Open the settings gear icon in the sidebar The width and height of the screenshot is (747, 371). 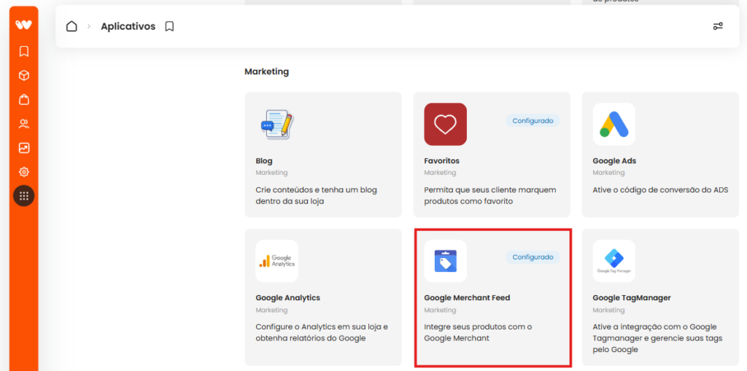pos(24,172)
